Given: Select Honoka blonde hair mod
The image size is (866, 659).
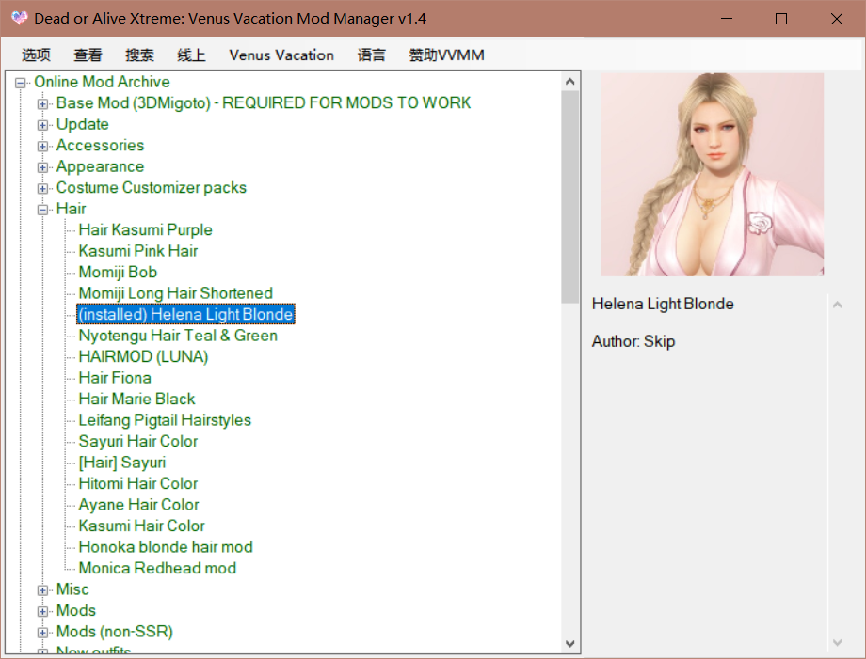Looking at the screenshot, I should [x=166, y=547].
